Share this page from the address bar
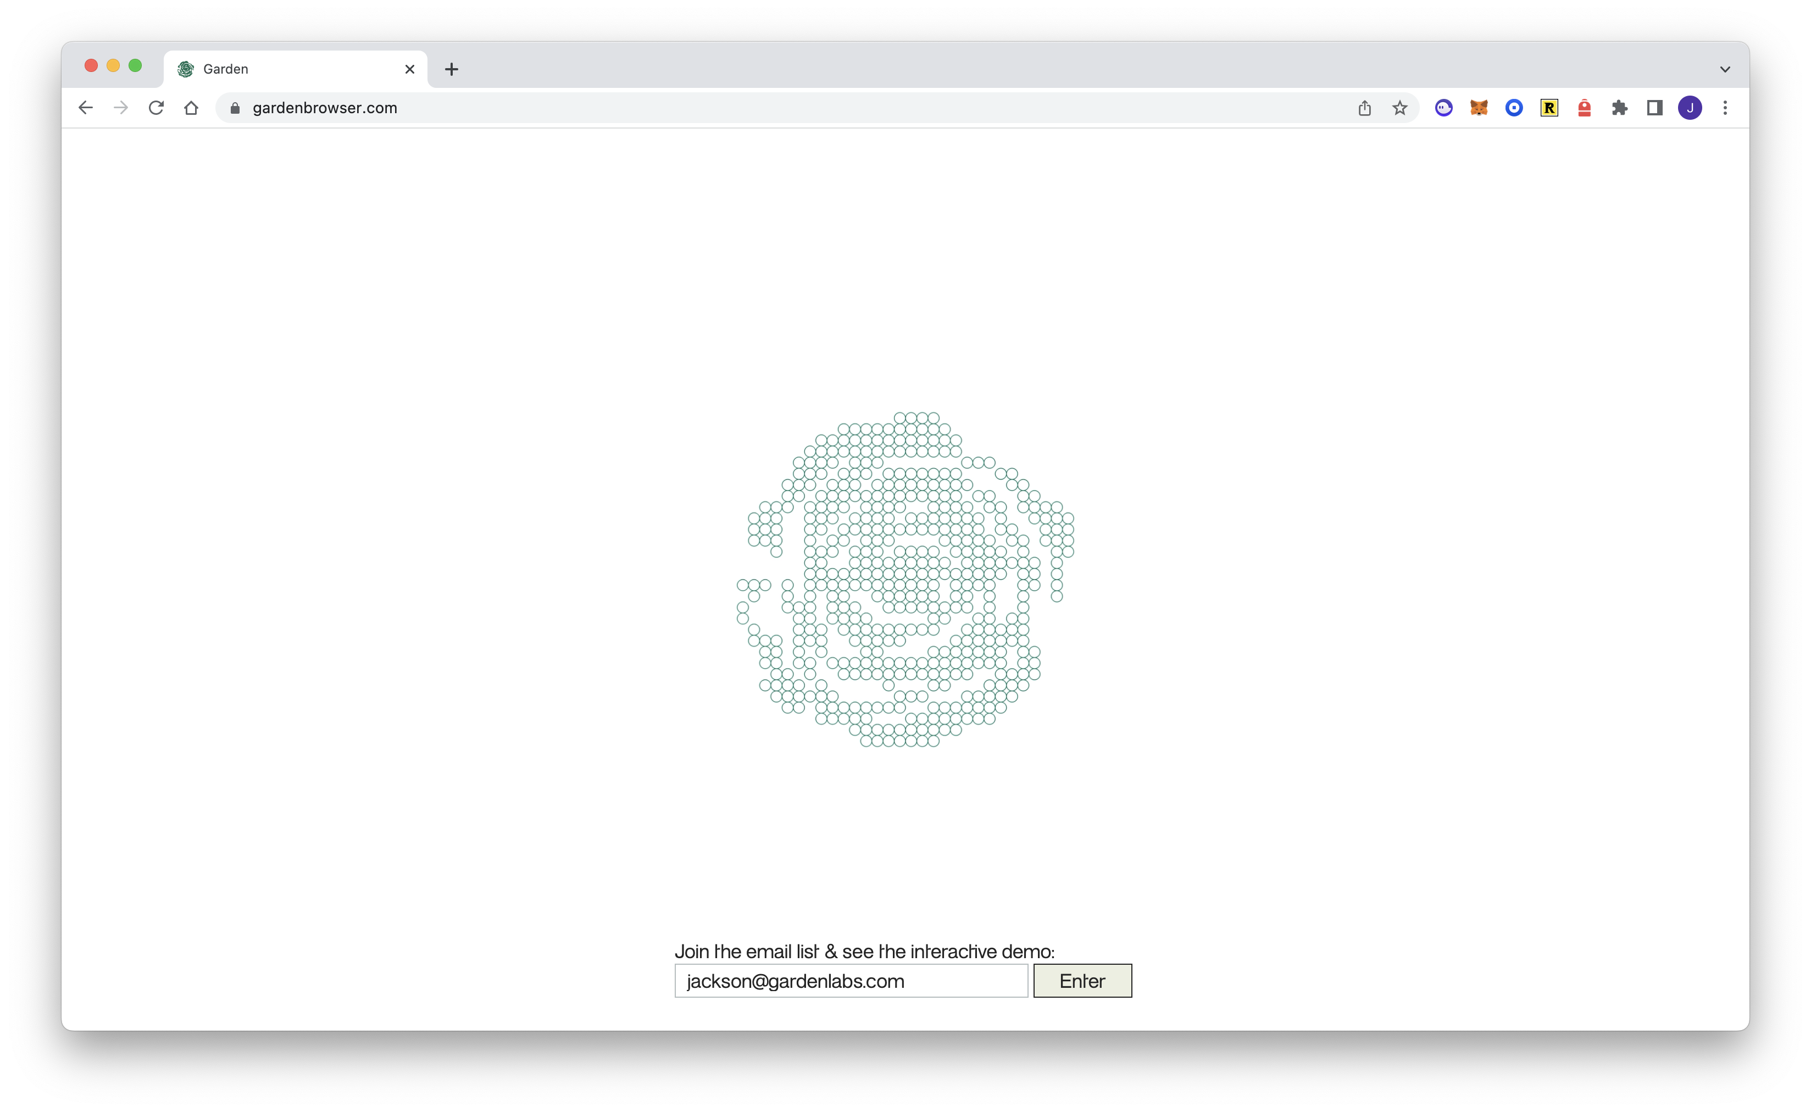The width and height of the screenshot is (1811, 1112). [1365, 108]
